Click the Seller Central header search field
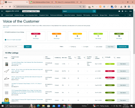This screenshot has width=135, height=108. [x=77, y=11]
